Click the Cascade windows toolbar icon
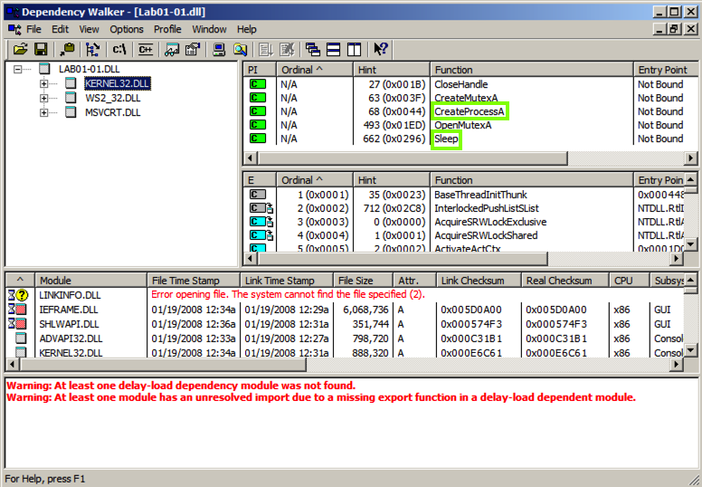The image size is (702, 487). [x=311, y=49]
